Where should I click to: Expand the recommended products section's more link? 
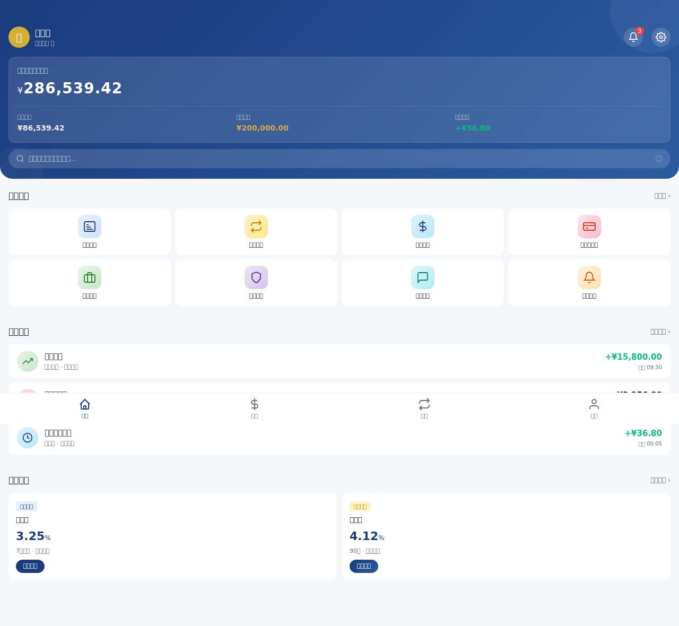(x=660, y=480)
